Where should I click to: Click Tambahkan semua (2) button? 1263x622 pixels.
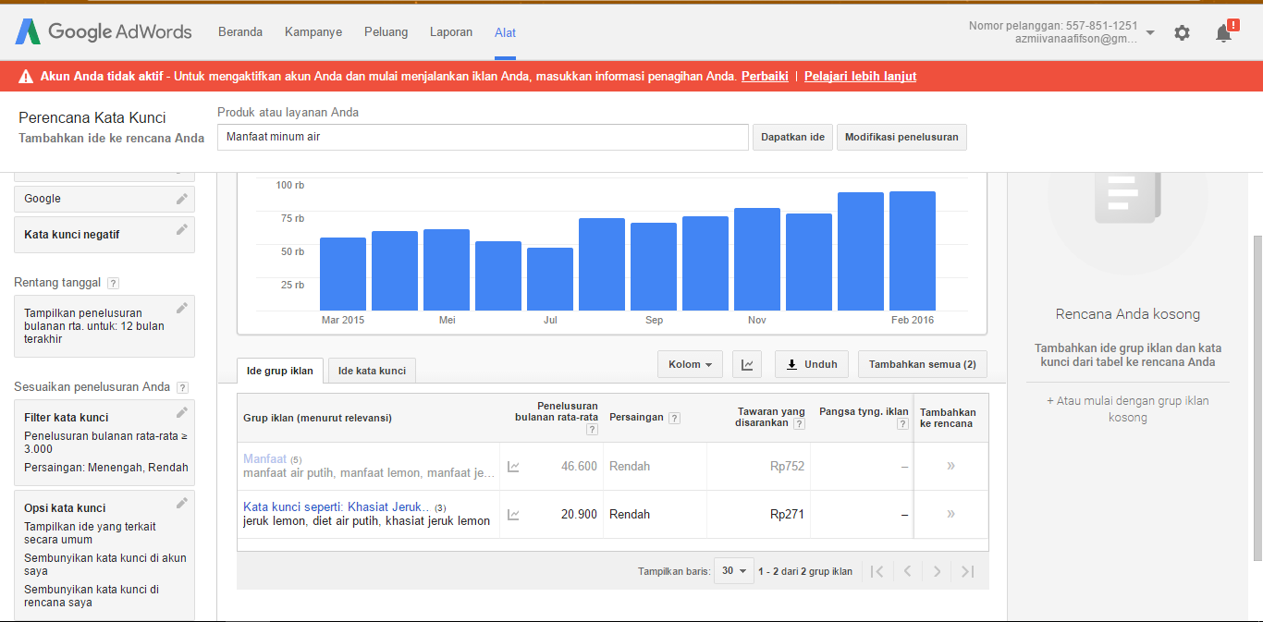[x=923, y=364]
